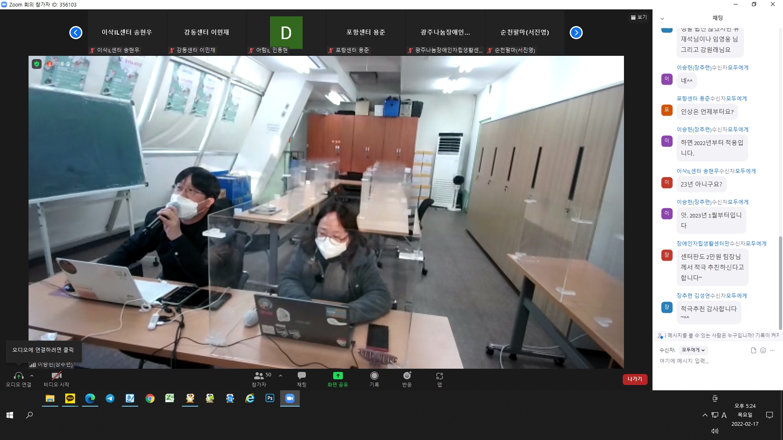Click the blue 장 avatar in chat

pyautogui.click(x=667, y=307)
